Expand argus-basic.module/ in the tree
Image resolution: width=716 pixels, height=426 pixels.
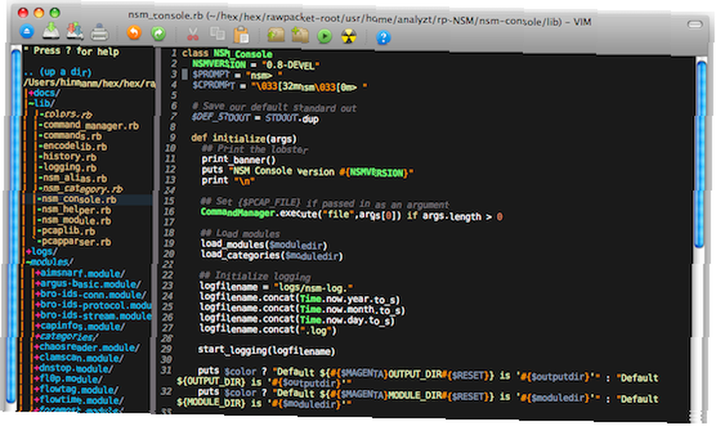[87, 284]
